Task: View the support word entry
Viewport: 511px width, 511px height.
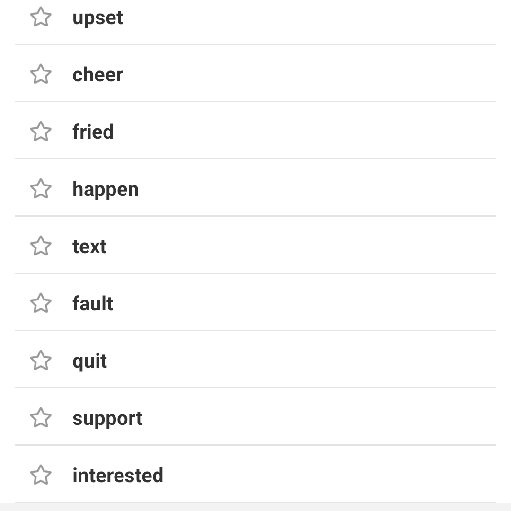Action: [x=107, y=419]
